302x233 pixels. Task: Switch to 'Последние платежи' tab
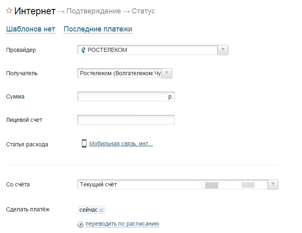pos(98,29)
